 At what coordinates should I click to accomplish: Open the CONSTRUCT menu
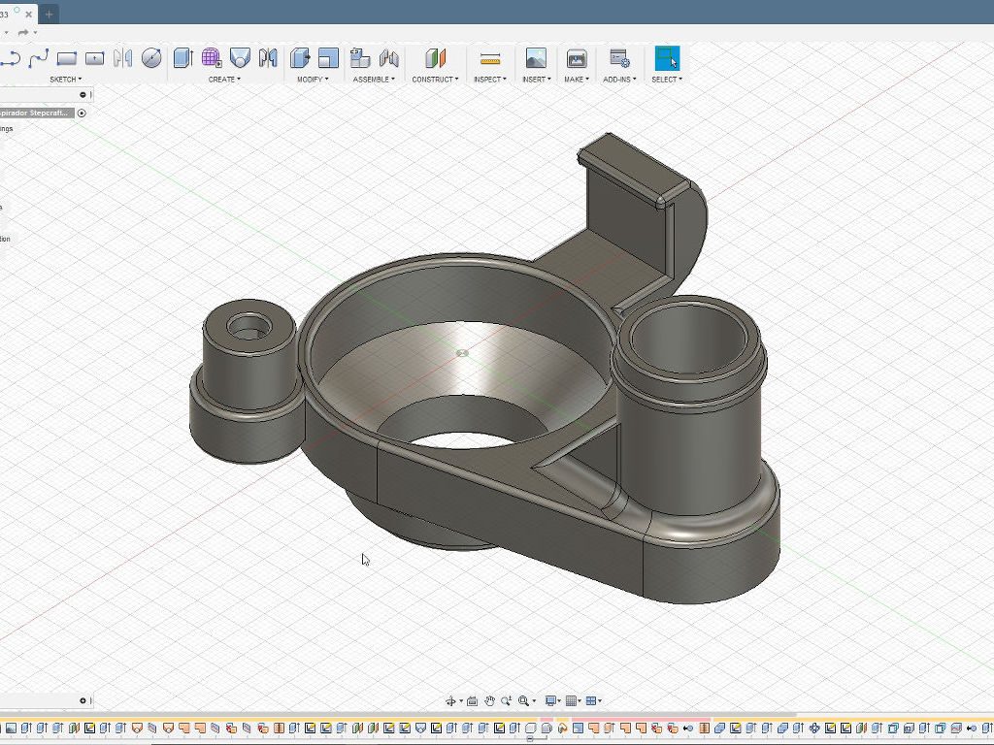pos(435,80)
